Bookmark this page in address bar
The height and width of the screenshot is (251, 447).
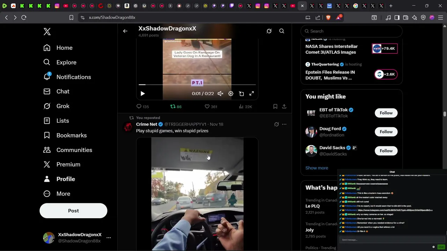click(x=71, y=17)
